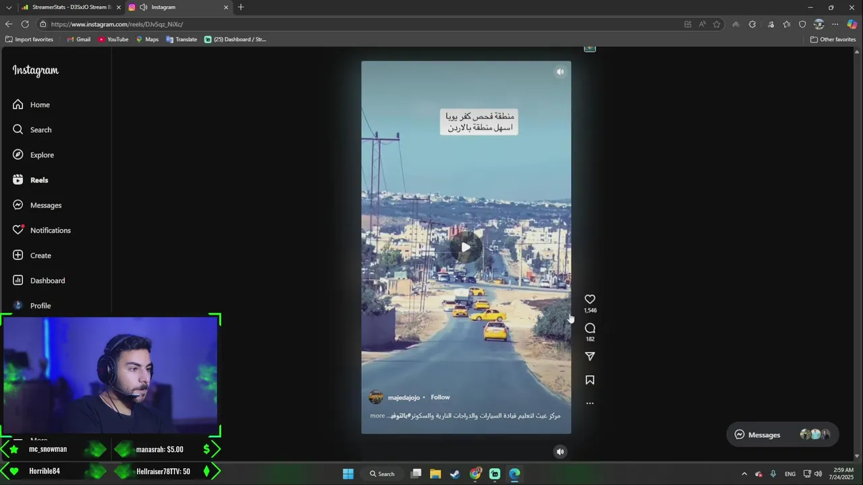
Task: Click the Instagram logo
Action: (x=36, y=71)
